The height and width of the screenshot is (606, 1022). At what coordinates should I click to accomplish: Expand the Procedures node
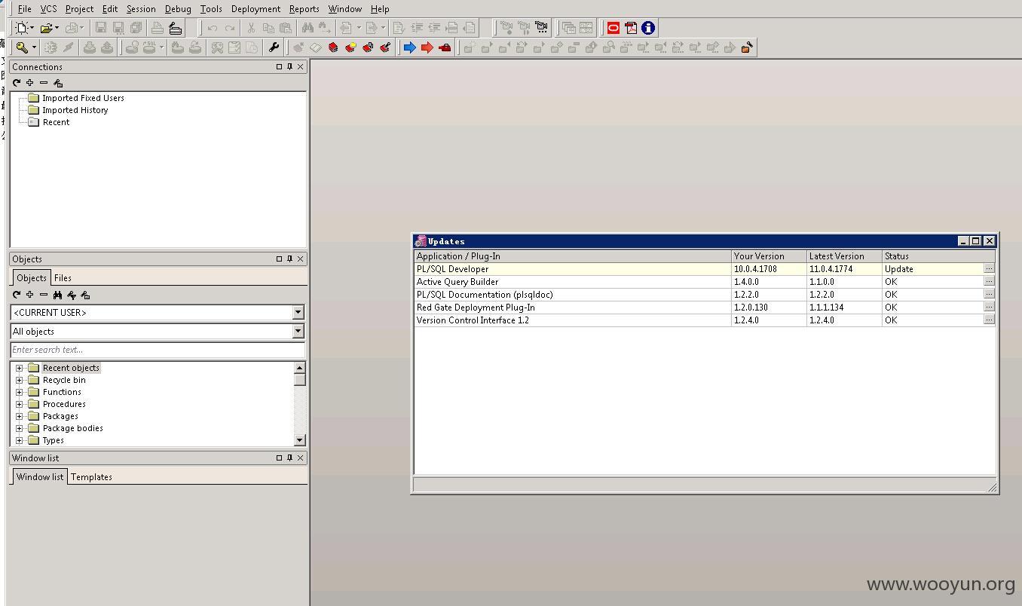click(x=20, y=404)
